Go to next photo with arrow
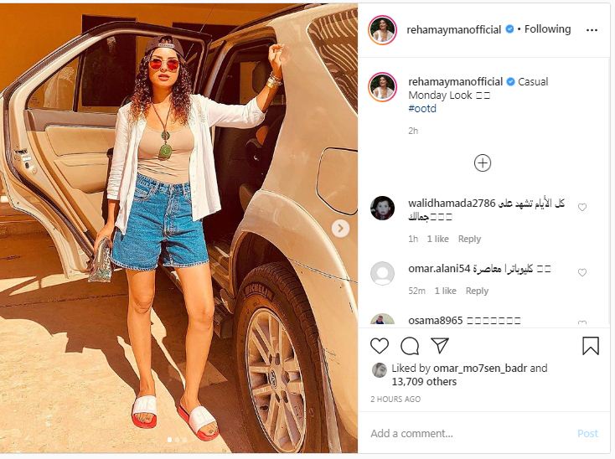615x459 pixels. (340, 228)
